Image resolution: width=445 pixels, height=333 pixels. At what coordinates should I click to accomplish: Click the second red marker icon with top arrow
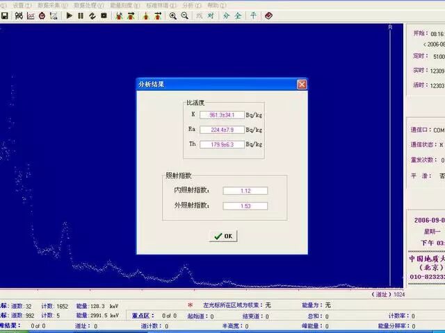pyautogui.click(x=131, y=16)
